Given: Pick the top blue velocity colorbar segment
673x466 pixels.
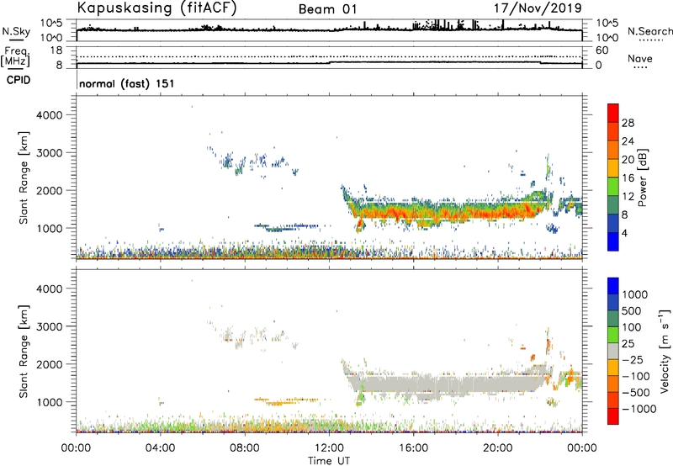Looking at the screenshot, I should 613,286.
